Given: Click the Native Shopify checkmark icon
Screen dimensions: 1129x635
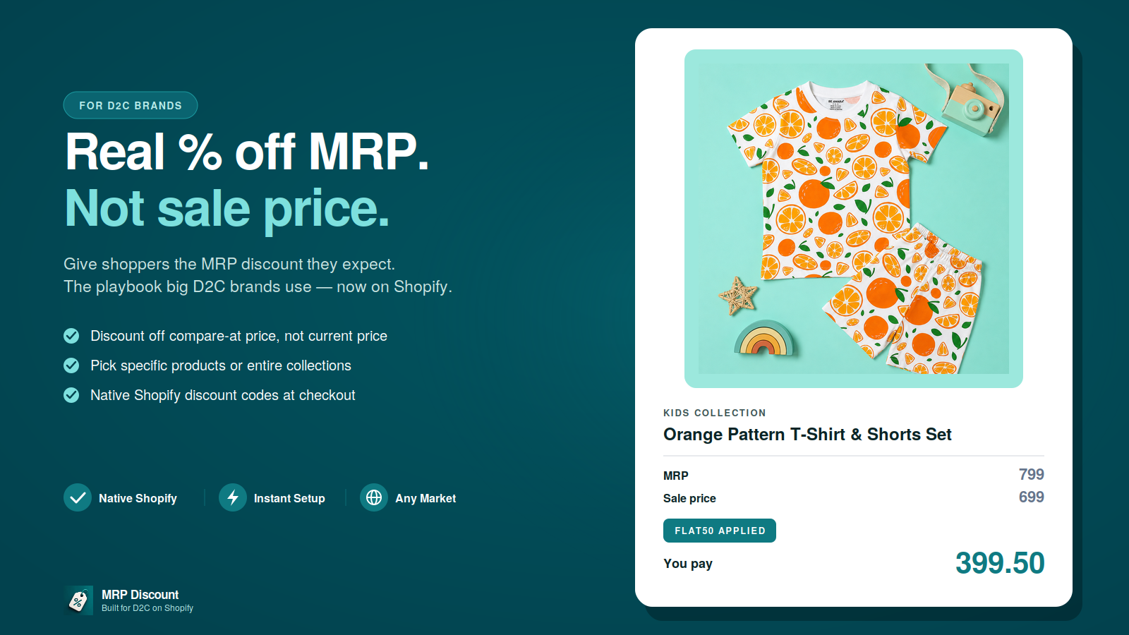Looking at the screenshot, I should (x=78, y=497).
